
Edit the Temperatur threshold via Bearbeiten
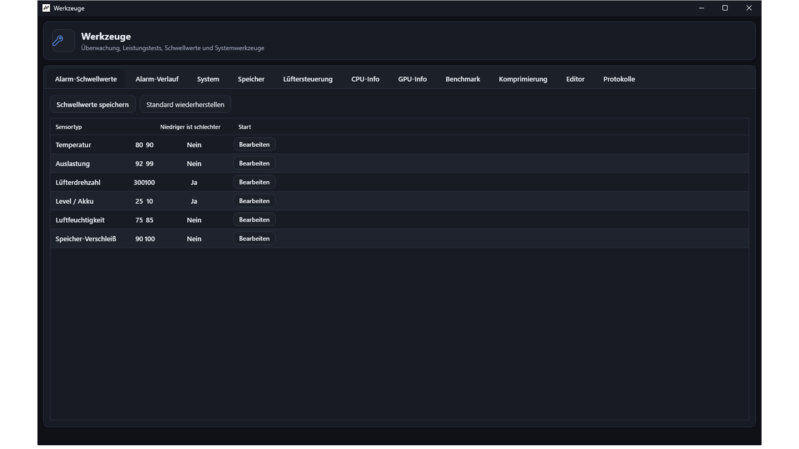pyautogui.click(x=254, y=145)
